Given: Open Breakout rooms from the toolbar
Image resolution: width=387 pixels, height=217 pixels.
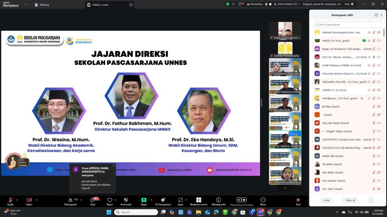Looking at the screenshot, I should 198,200.
